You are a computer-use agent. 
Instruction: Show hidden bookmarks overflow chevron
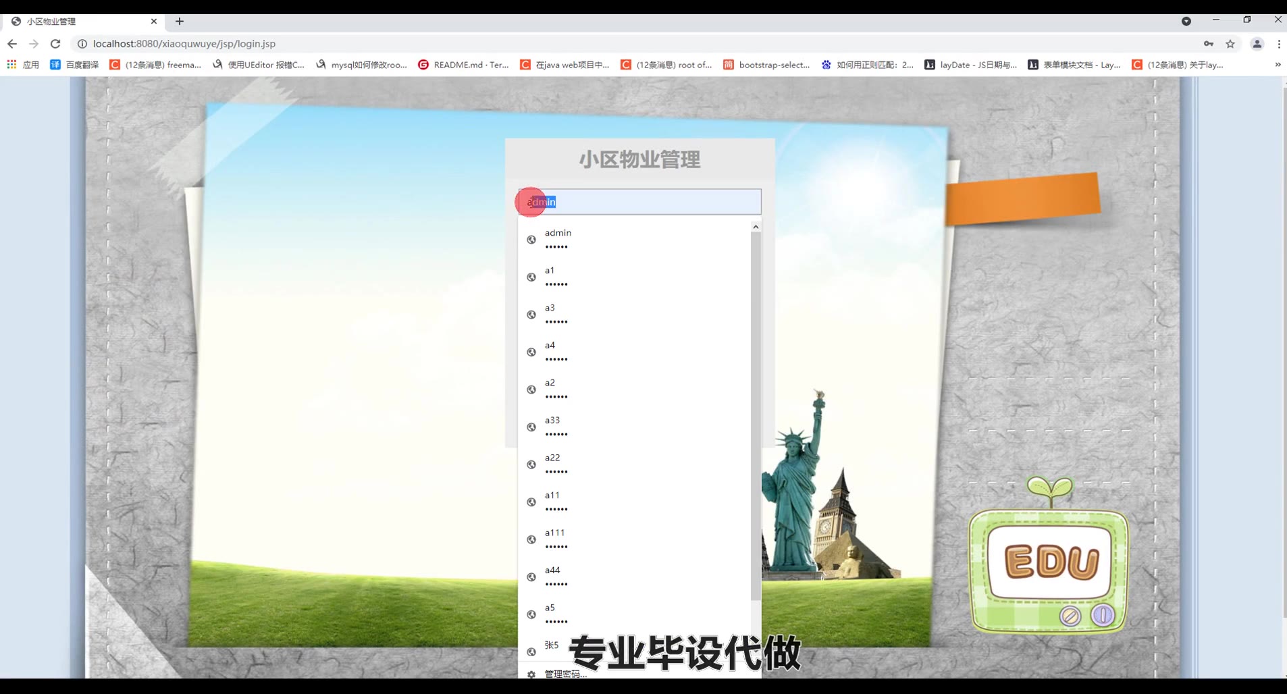[1278, 65]
